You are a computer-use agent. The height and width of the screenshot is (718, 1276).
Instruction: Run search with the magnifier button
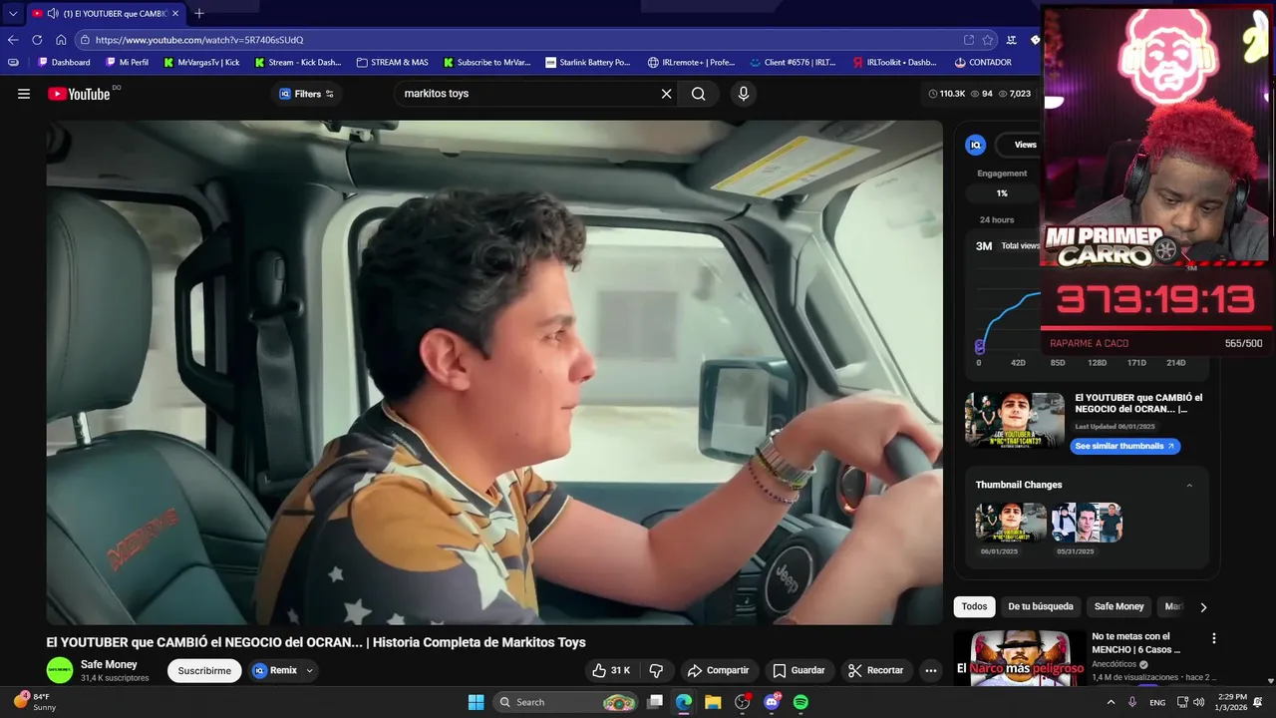pos(698,94)
